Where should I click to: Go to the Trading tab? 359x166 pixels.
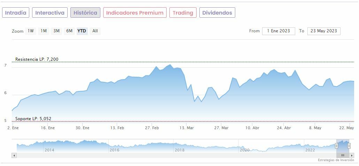click(183, 13)
